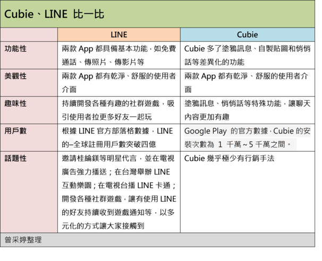Image resolution: width=322 pixels, height=261 pixels.
Task: Click the LINE cell in the 趣味性 row
Action: (x=118, y=110)
